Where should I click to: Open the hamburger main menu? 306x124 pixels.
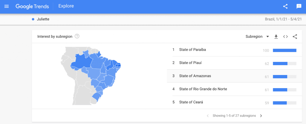coord(7,6)
